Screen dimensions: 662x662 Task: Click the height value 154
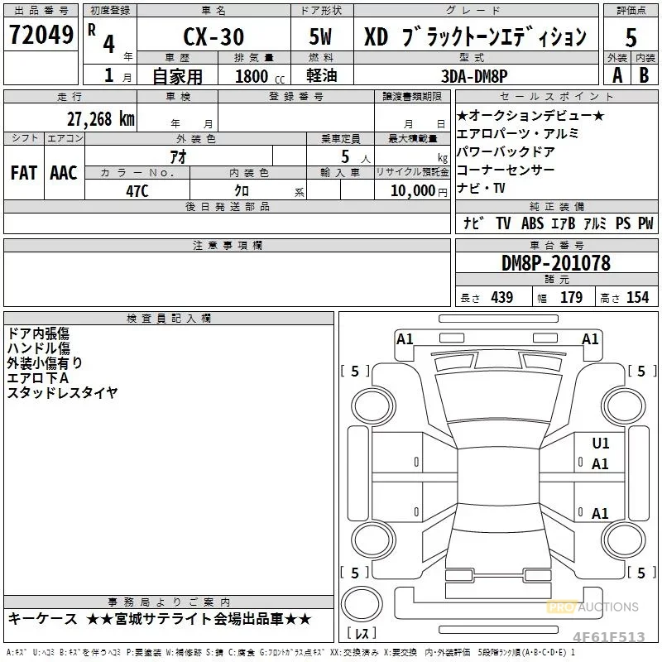coord(637,297)
